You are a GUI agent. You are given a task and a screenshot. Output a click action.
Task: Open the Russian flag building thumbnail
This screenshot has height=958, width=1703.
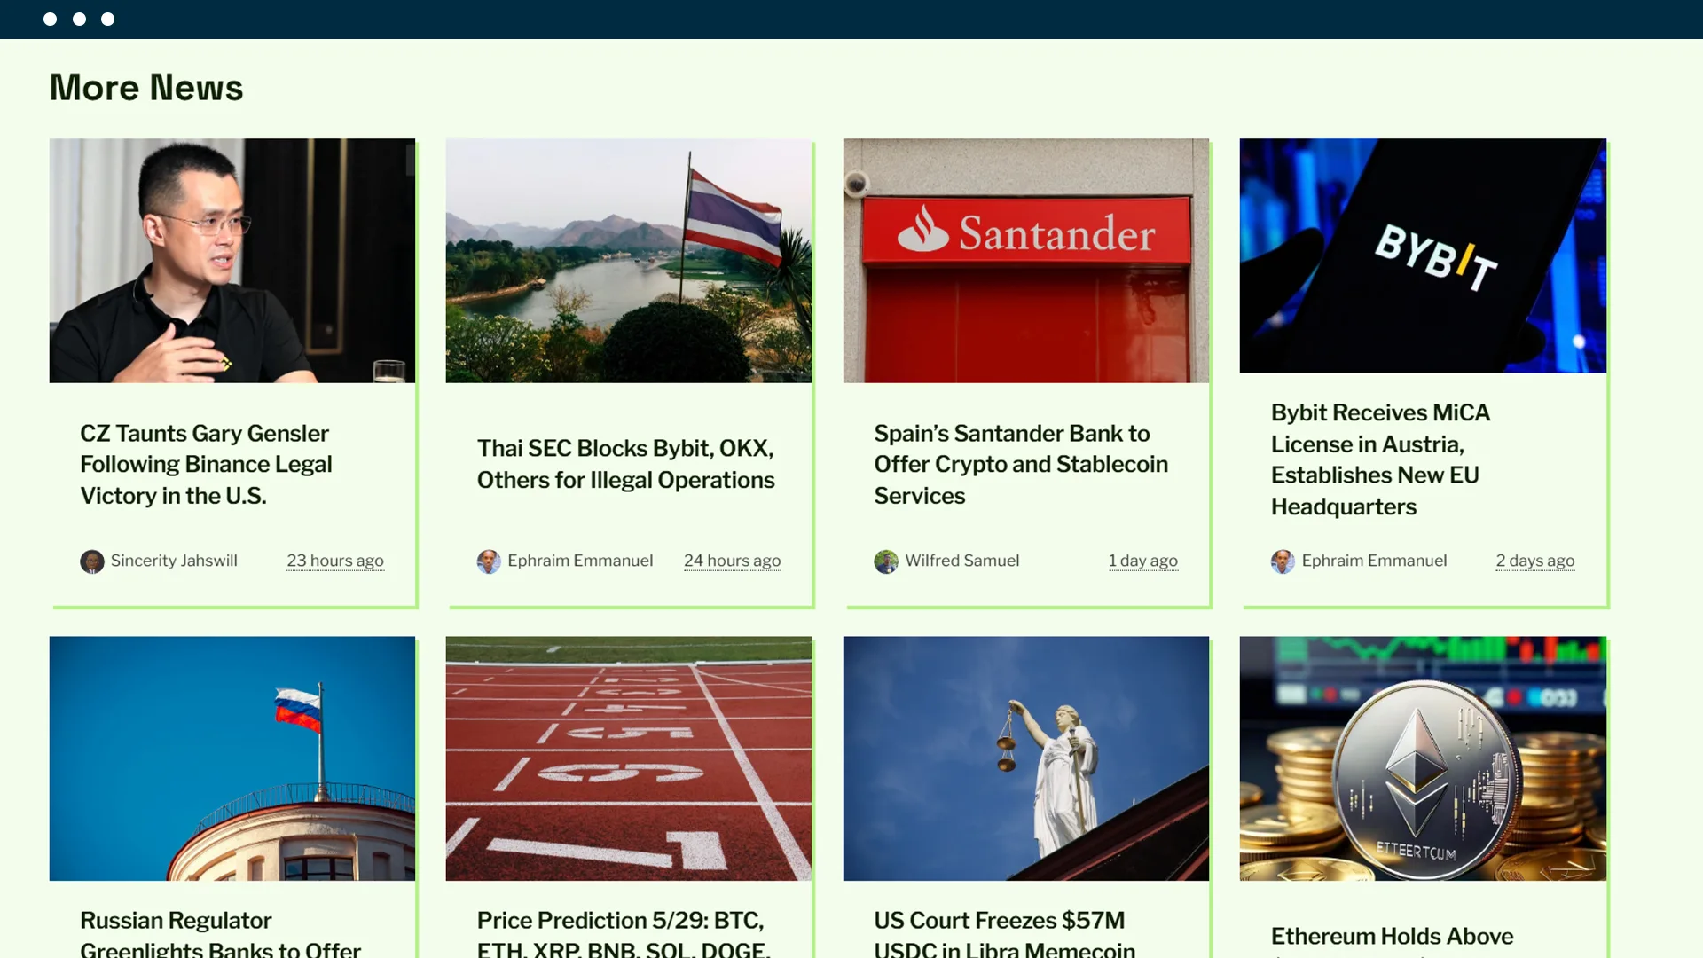pos(232,758)
